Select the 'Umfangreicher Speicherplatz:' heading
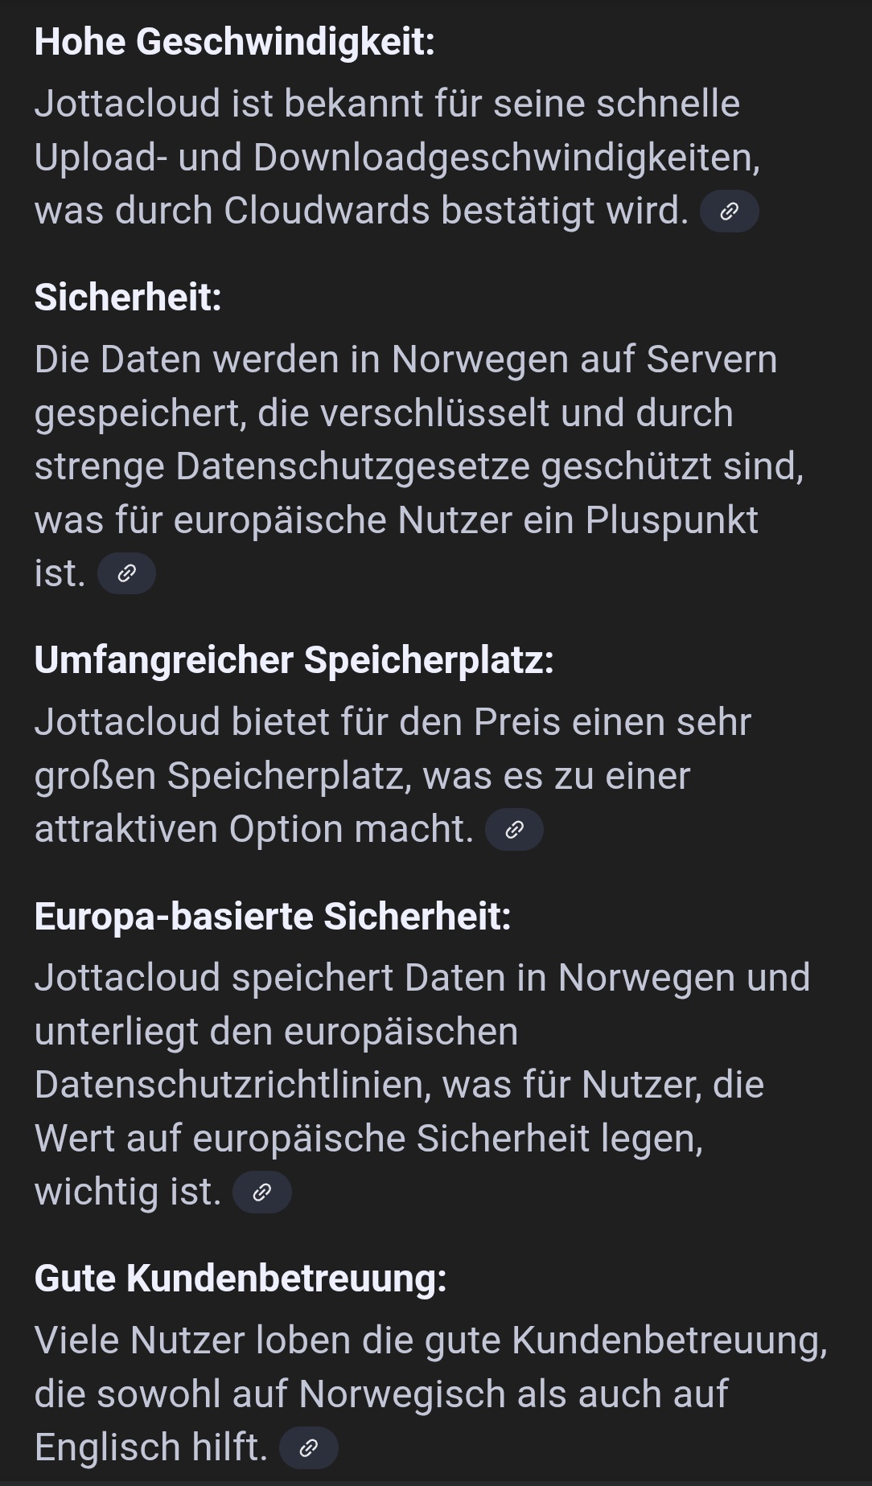Viewport: 872px width, 1486px height. point(294,660)
